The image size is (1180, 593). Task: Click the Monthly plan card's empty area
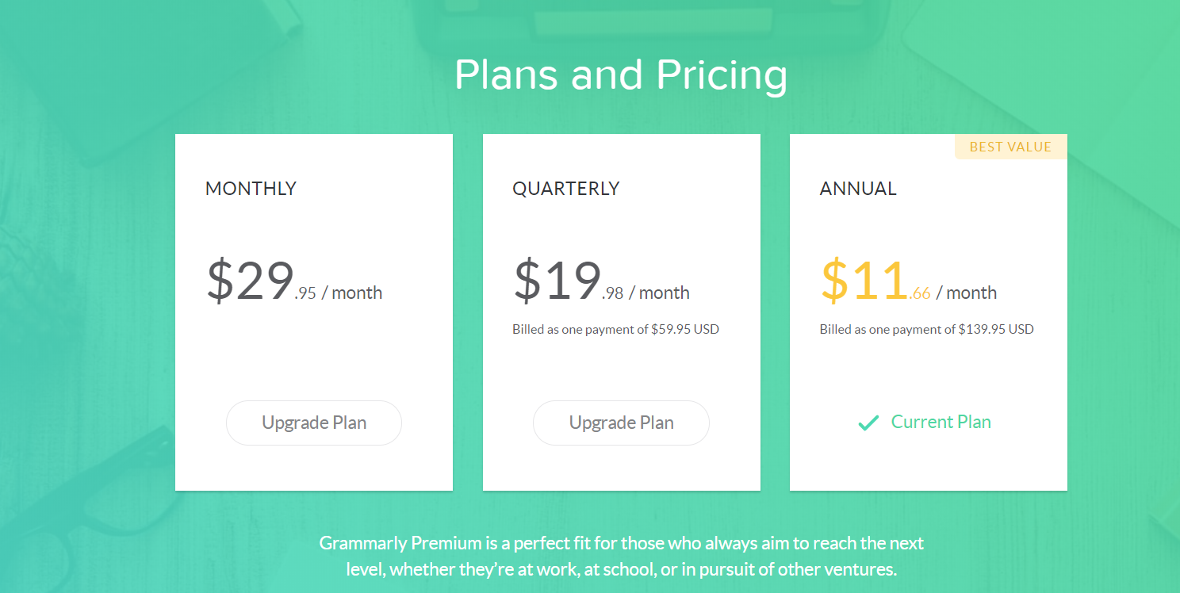[x=314, y=361]
